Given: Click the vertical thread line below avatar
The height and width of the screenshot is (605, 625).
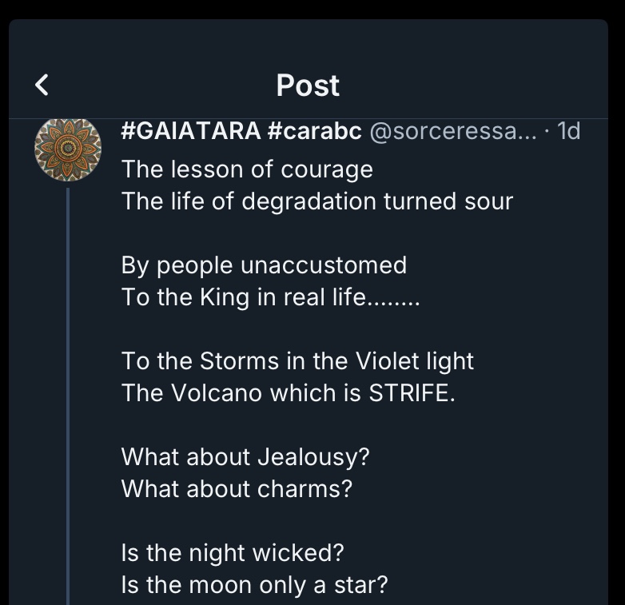Looking at the screenshot, I should 68,400.
